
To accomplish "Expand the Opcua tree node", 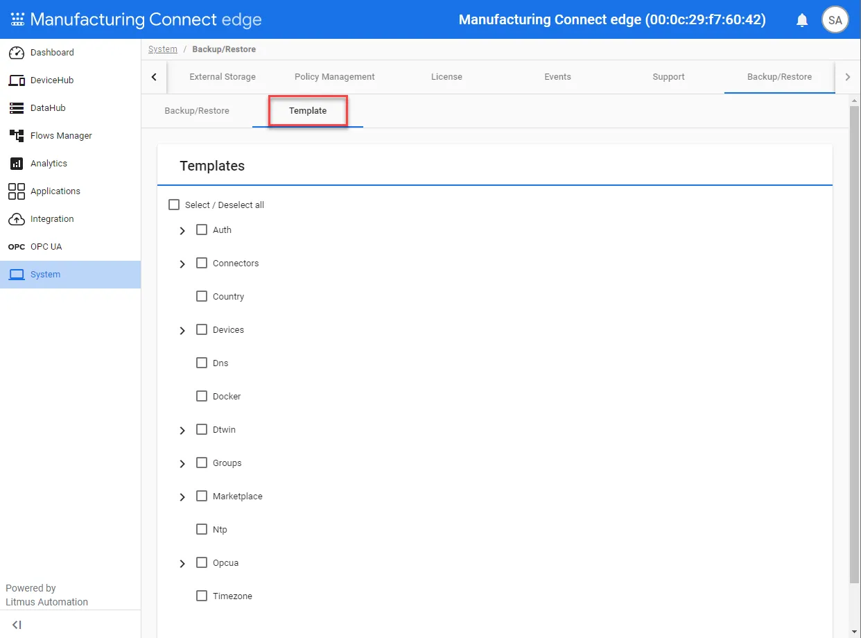I will [182, 564].
